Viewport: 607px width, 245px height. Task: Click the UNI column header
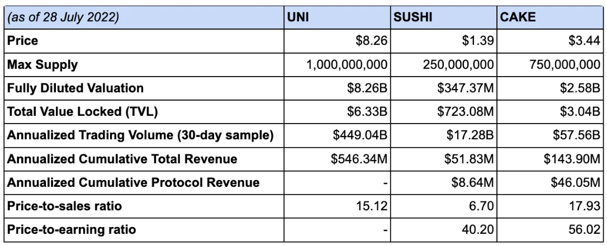tap(295, 17)
